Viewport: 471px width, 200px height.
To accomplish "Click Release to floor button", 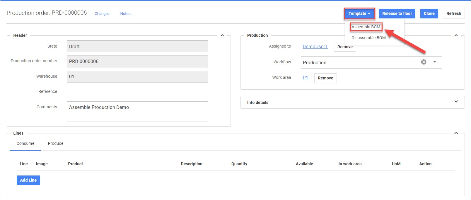I will pyautogui.click(x=397, y=13).
